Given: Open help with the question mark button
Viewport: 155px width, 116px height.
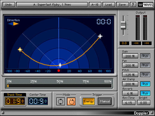Looking at the screenshot, I should pyautogui.click(x=133, y=5).
